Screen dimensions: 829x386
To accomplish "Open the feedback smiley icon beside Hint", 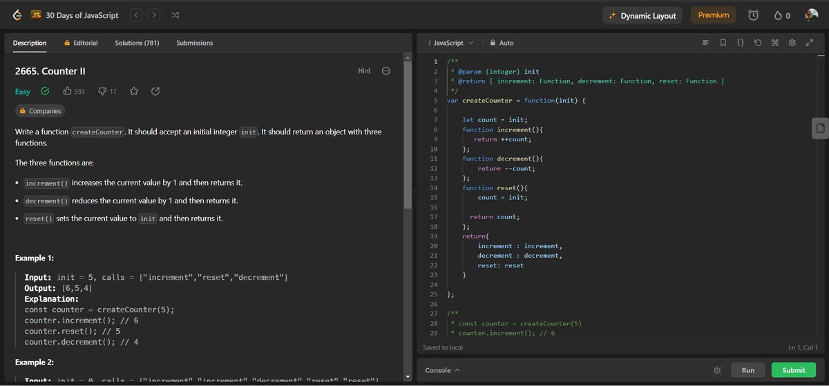I will click(386, 71).
